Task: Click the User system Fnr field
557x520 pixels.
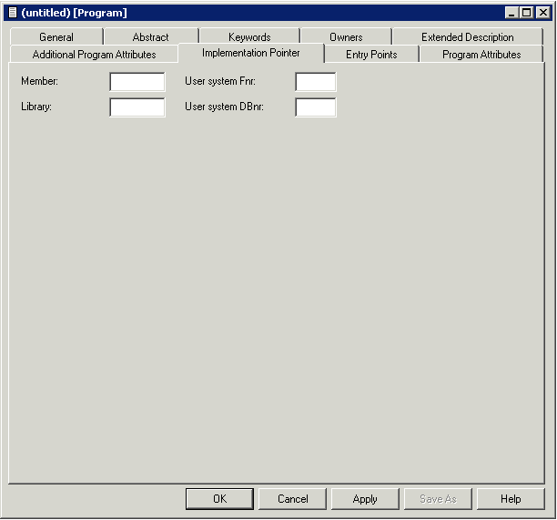Action: pyautogui.click(x=316, y=83)
